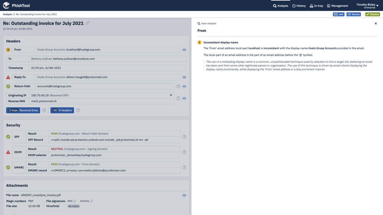Open the Analysis tab
This screenshot has width=383, height=215.
coord(281,6)
